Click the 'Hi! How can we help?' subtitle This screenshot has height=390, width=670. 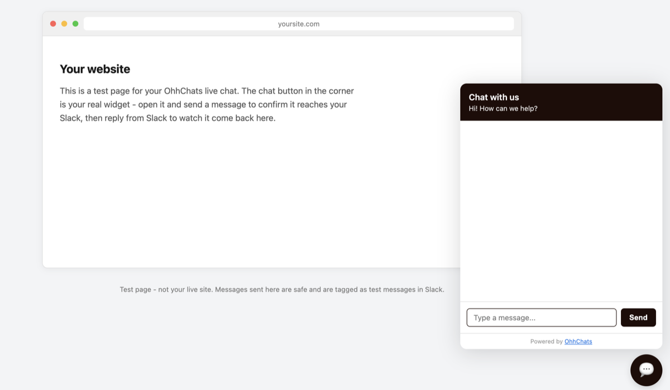tap(503, 109)
